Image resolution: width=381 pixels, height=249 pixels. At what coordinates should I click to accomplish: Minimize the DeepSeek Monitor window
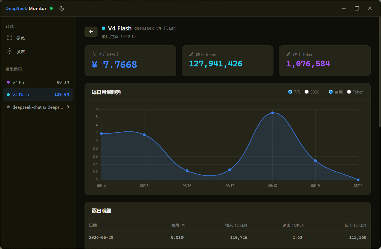tap(344, 8)
